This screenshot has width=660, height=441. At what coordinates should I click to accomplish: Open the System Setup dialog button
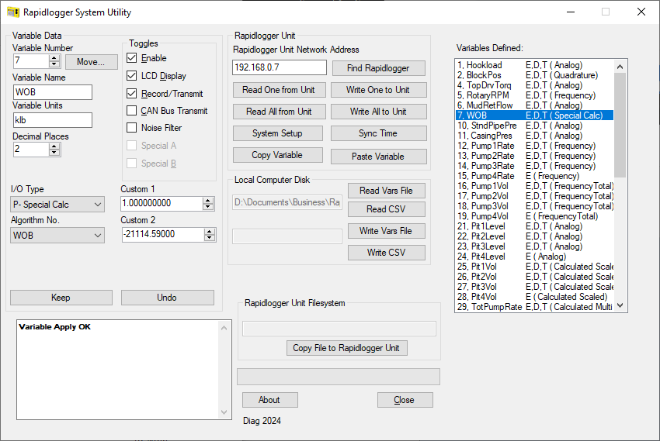click(x=277, y=133)
